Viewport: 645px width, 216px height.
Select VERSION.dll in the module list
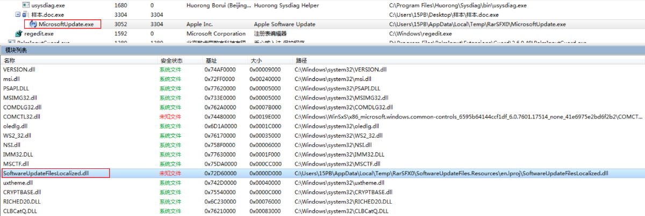[19, 70]
